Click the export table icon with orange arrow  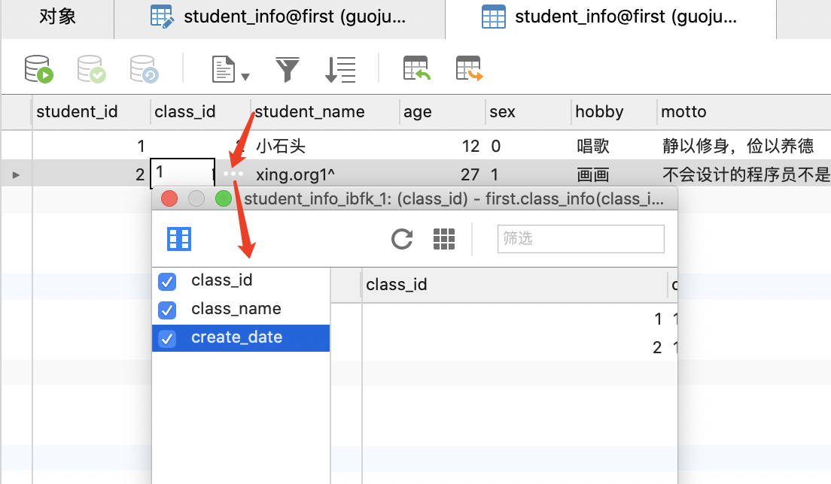469,69
